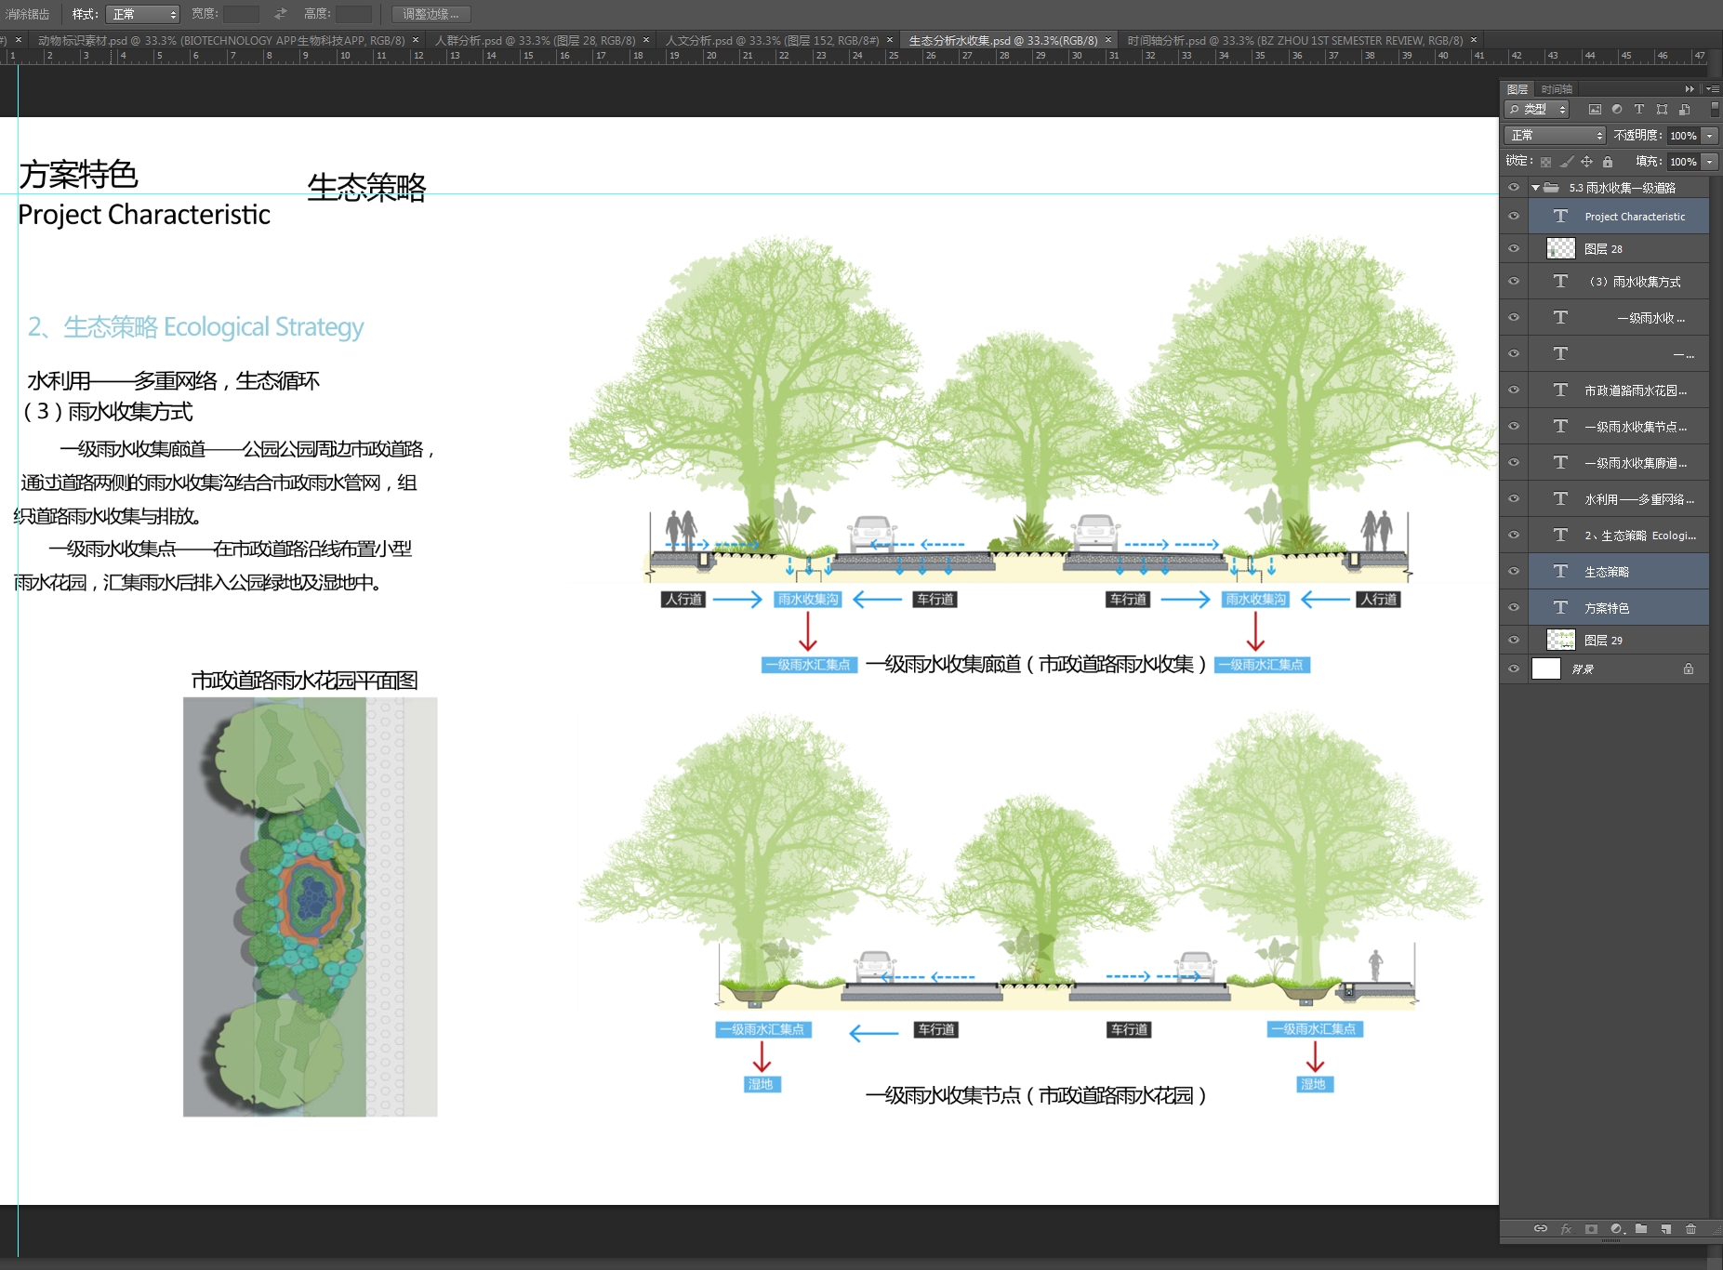Open layers panel flyout menu
This screenshot has height=1270, width=1723.
(x=1713, y=89)
